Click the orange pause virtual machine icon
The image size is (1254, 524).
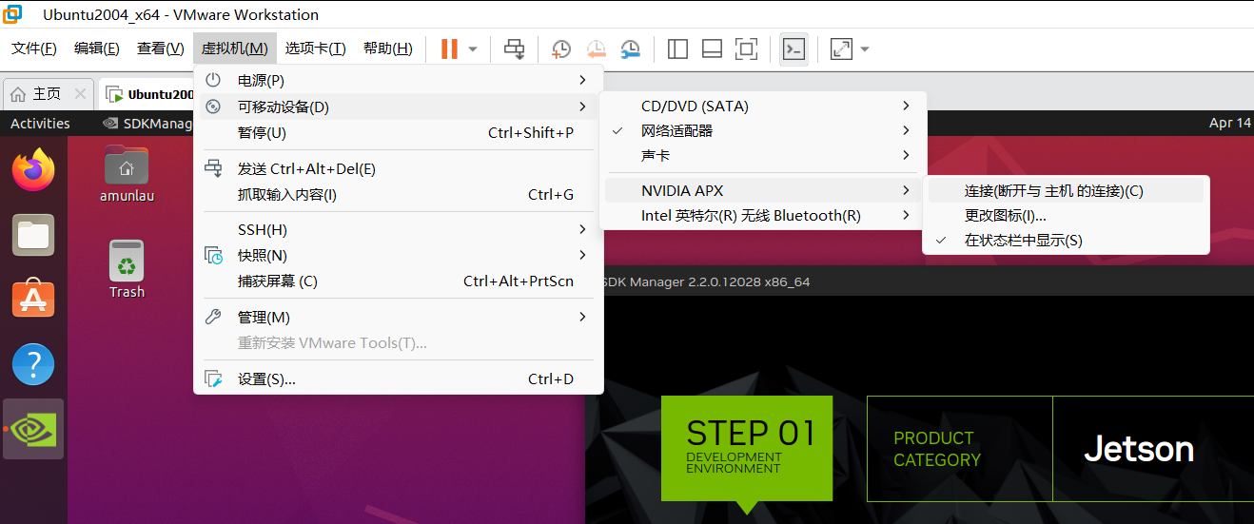[449, 49]
